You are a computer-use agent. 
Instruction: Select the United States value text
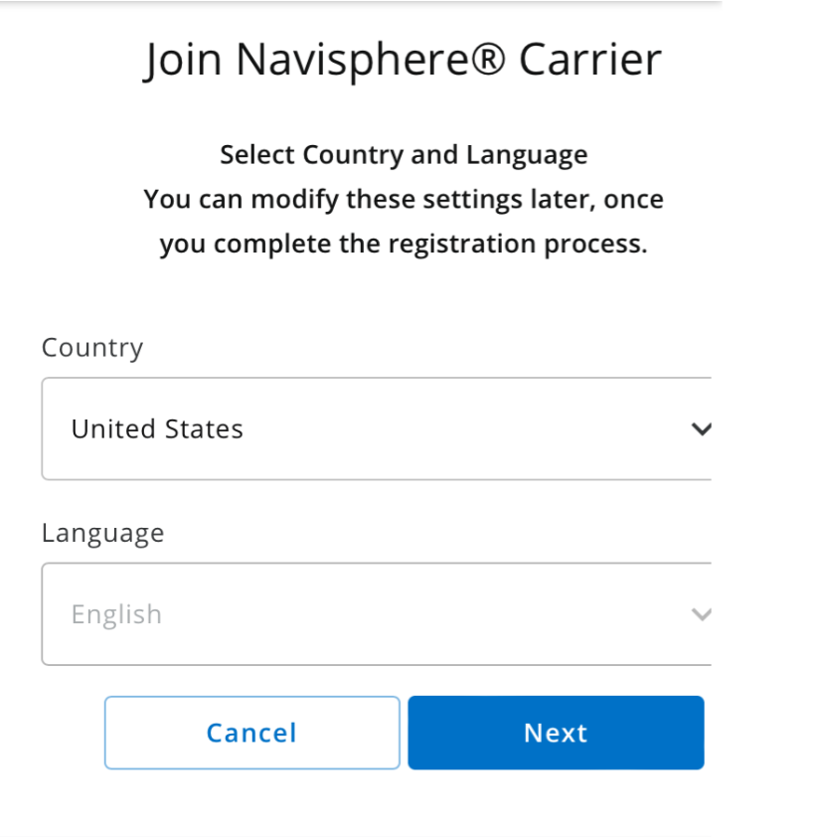point(157,429)
